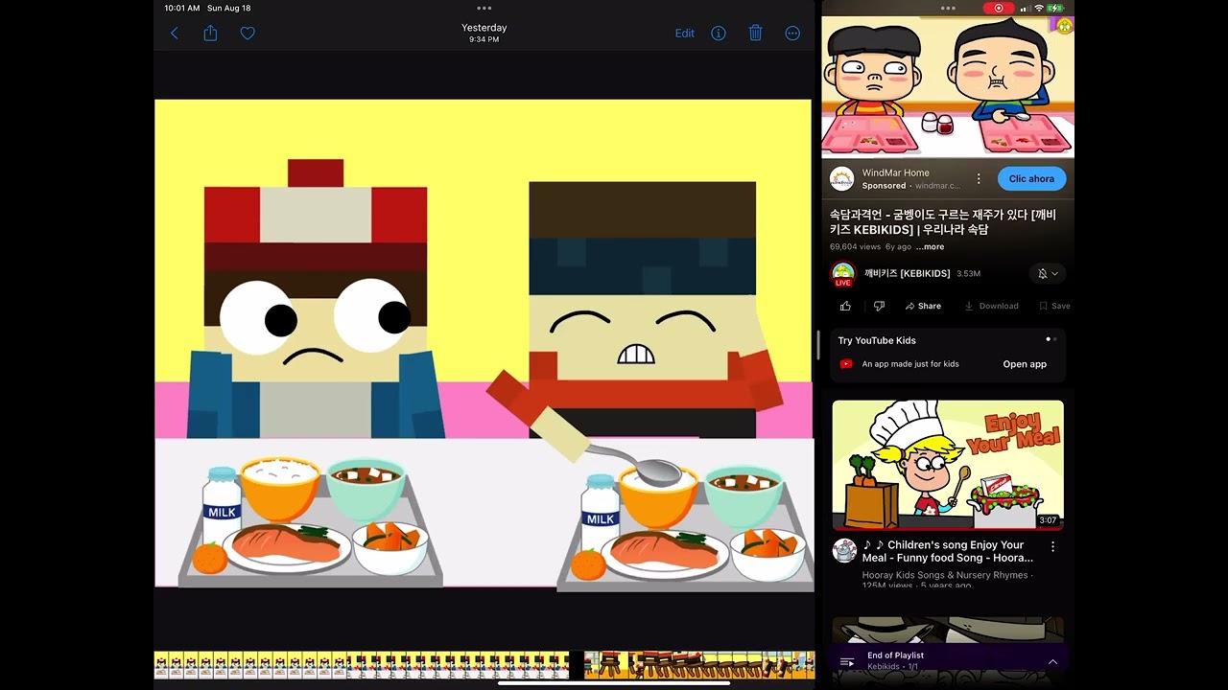Like the YouTube video
The image size is (1228, 690).
coord(845,307)
